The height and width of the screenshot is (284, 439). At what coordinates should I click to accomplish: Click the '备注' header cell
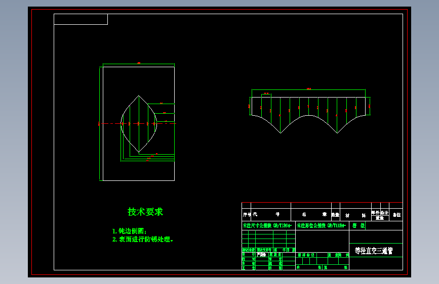coord(396,215)
